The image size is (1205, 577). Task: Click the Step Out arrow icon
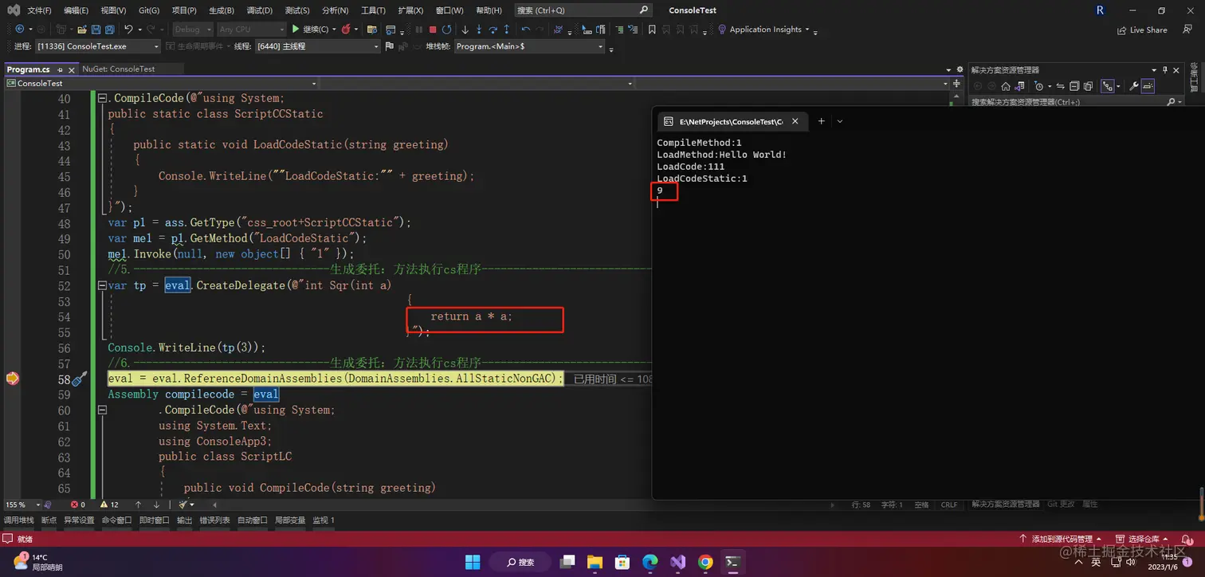(x=507, y=29)
